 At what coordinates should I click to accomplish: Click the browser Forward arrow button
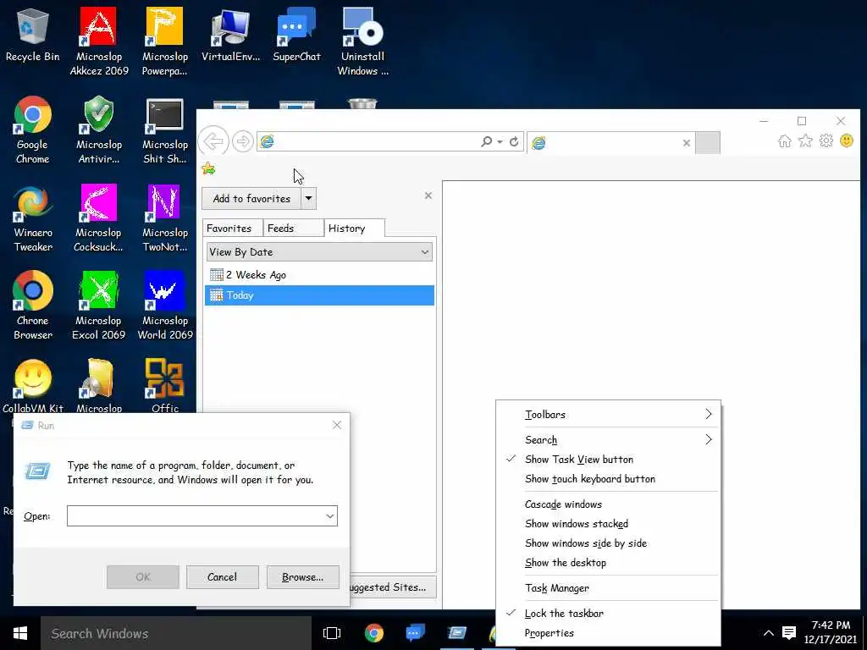pos(242,141)
